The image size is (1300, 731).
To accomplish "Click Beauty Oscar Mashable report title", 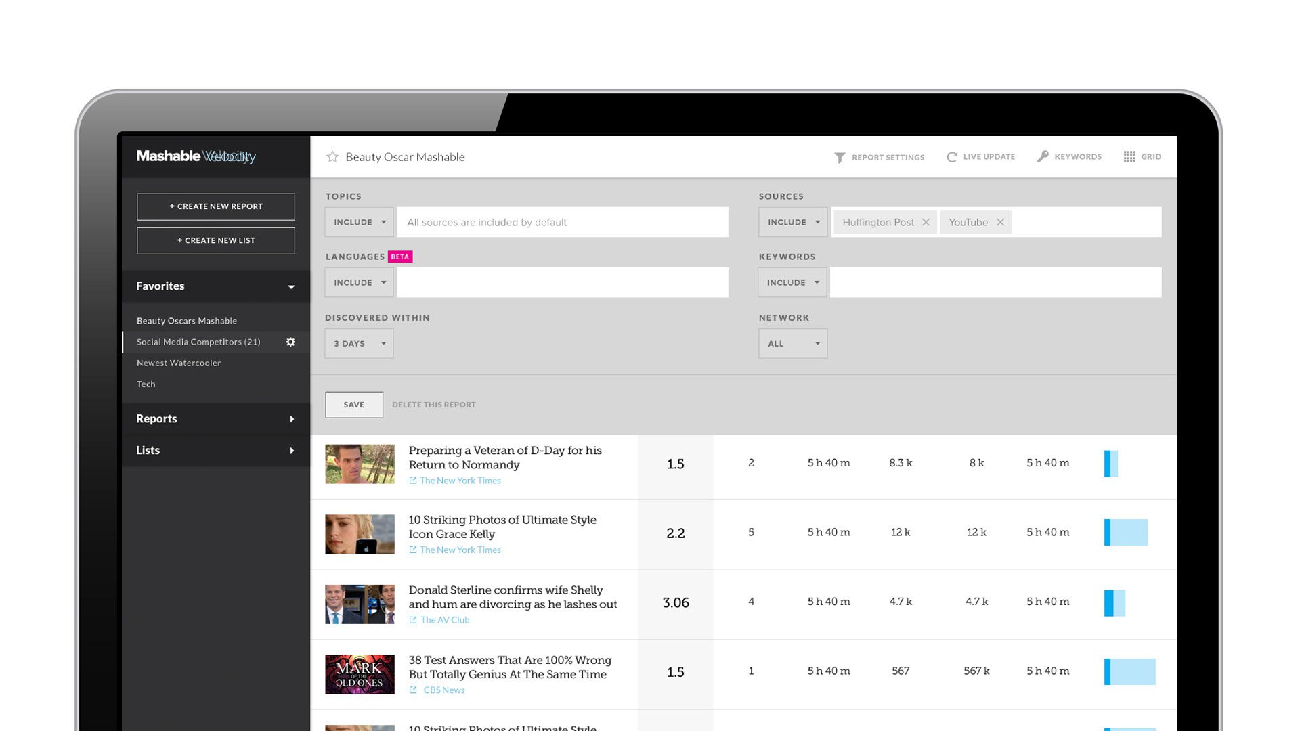I will 405,157.
